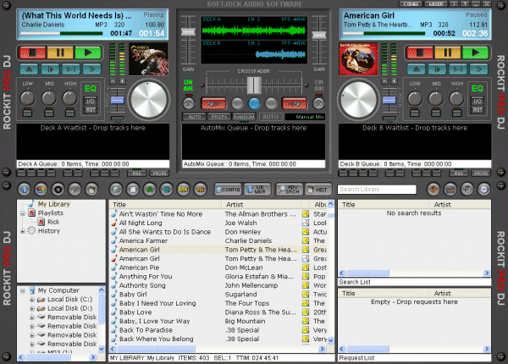
Task: Toggle Deck A LOW kill switch
Action: [28, 113]
